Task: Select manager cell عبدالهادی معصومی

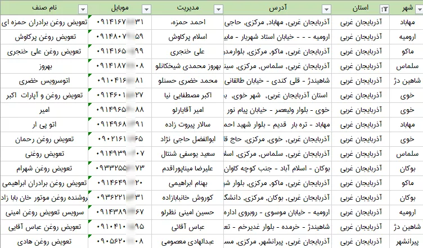Action: click(188, 241)
